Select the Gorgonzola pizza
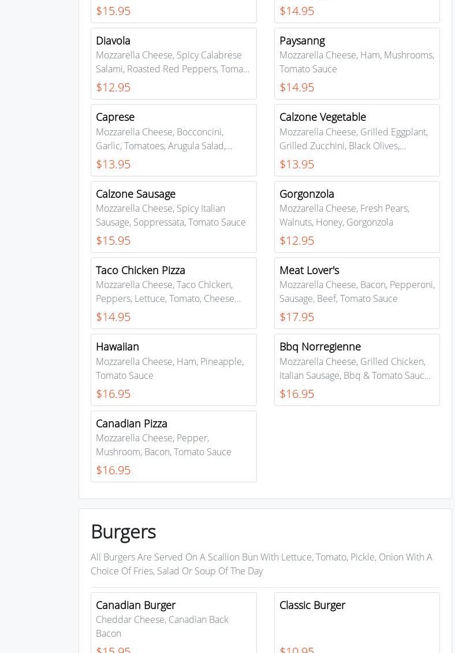 click(x=357, y=216)
